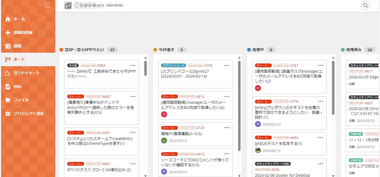Viewport: 380px width, 177px height.
Task: Select 課題の追加 menu item
Action: [28, 32]
